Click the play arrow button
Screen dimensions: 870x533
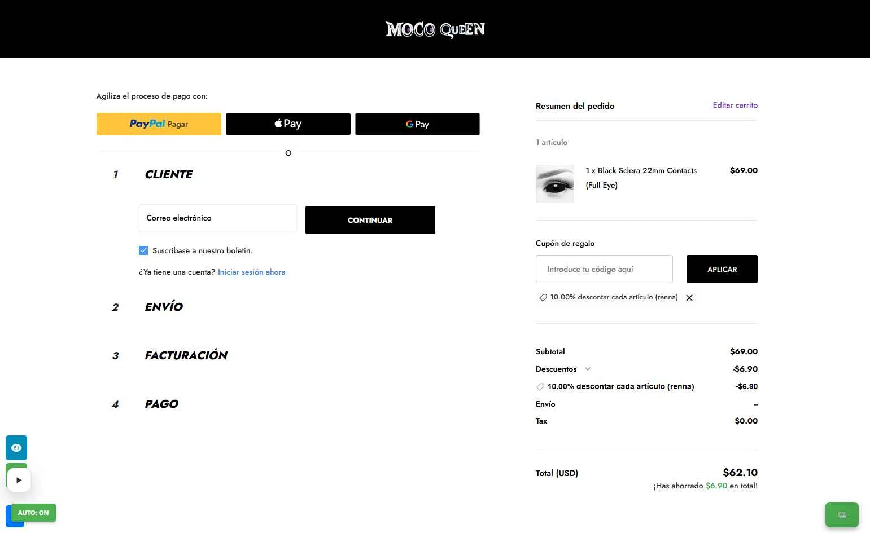coord(19,481)
